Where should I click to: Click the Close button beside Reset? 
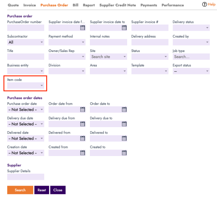coord(58,190)
